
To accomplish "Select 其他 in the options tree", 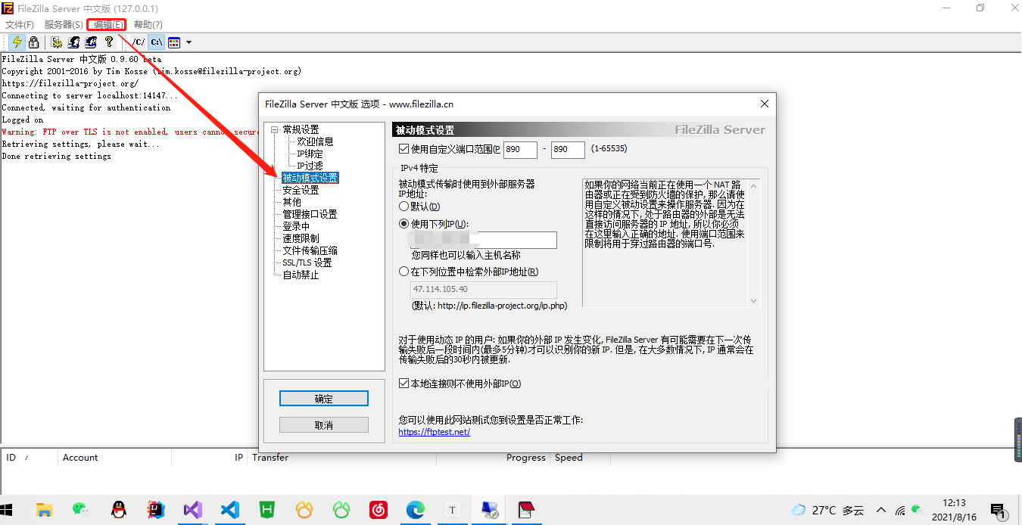I will click(291, 202).
